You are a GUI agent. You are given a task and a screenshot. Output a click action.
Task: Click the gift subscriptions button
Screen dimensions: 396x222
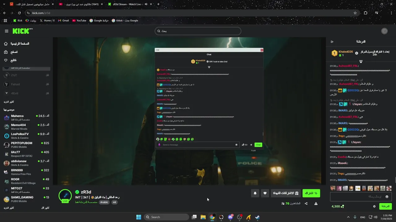[x=286, y=193]
